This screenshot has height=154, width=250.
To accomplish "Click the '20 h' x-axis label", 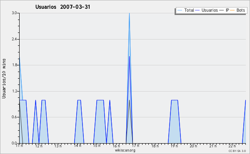I will [x=193, y=146].
